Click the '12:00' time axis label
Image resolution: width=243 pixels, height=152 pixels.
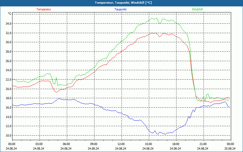pos(121,144)
